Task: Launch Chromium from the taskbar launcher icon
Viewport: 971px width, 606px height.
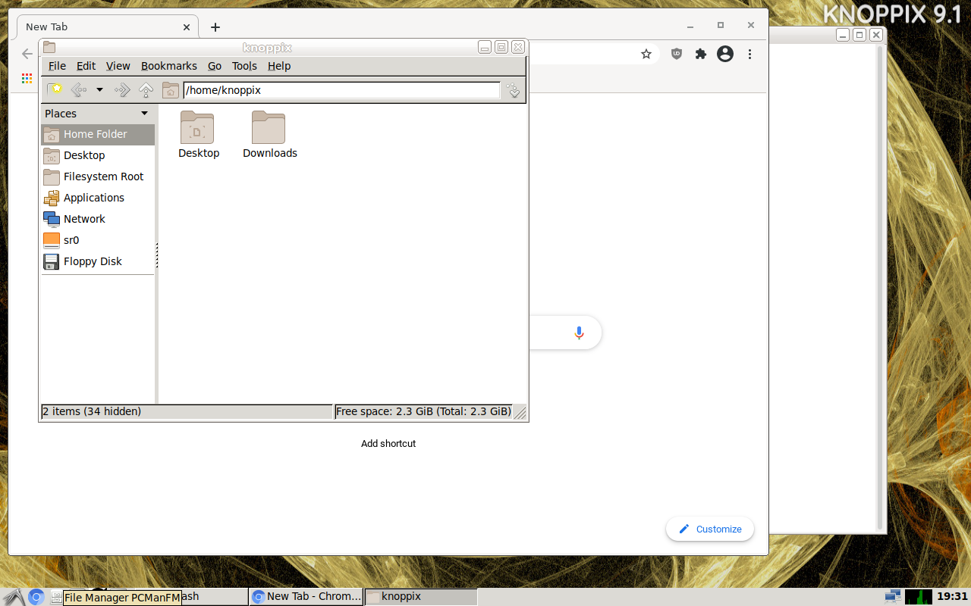Action: pos(36,597)
